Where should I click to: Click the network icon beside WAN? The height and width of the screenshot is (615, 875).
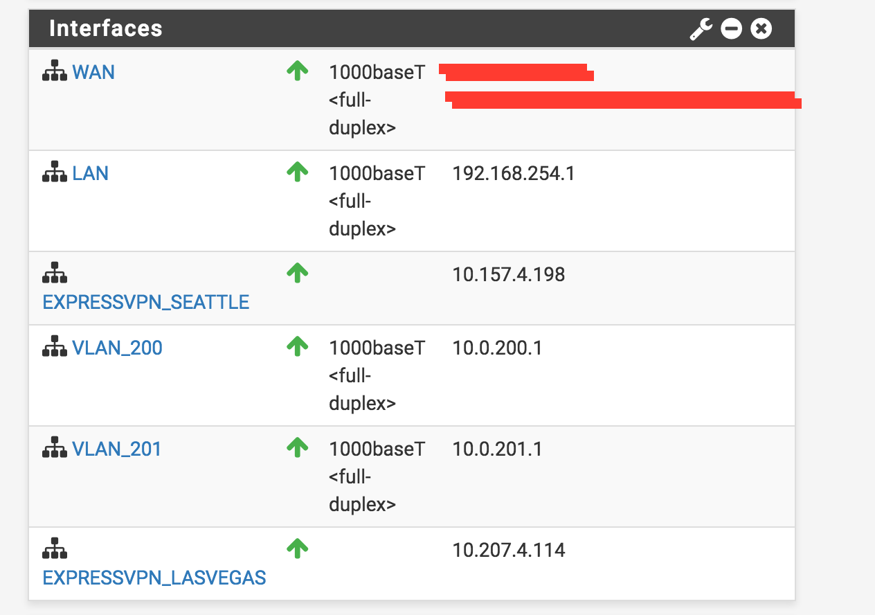point(55,71)
